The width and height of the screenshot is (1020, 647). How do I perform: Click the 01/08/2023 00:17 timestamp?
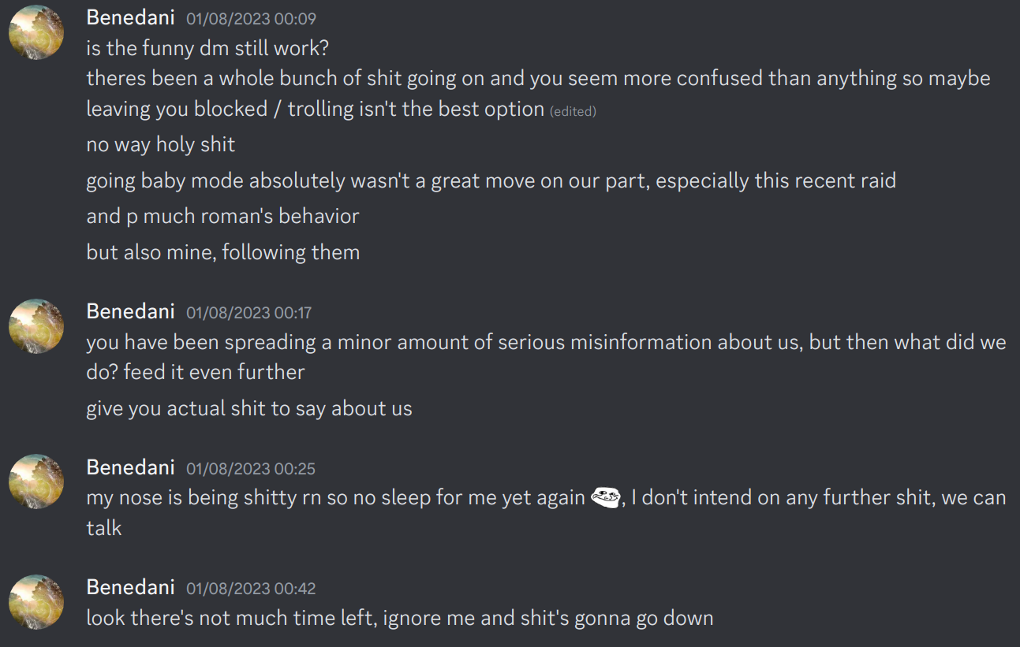pos(248,313)
